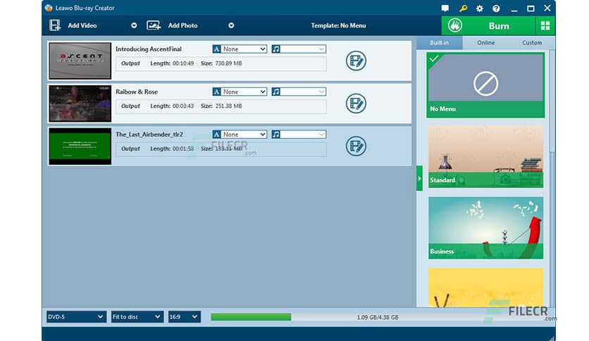
Task: Click the The_Last_Airbender_tlr2 title text
Action: click(x=149, y=135)
